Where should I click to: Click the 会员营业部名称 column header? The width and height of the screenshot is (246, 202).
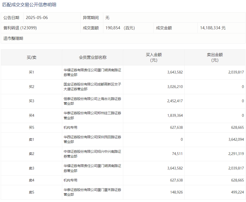pos(92,57)
